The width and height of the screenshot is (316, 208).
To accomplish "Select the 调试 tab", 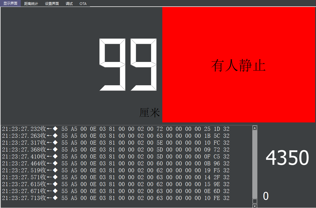I will (x=69, y=3).
